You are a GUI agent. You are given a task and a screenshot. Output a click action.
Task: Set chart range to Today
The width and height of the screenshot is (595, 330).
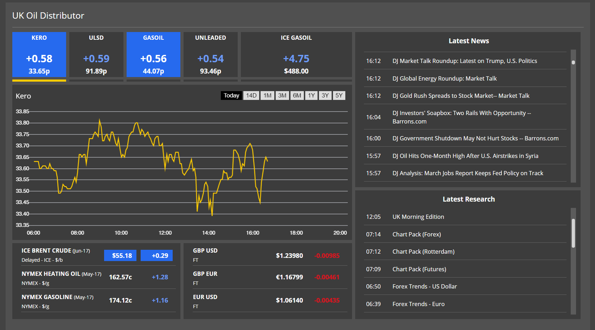pos(231,95)
